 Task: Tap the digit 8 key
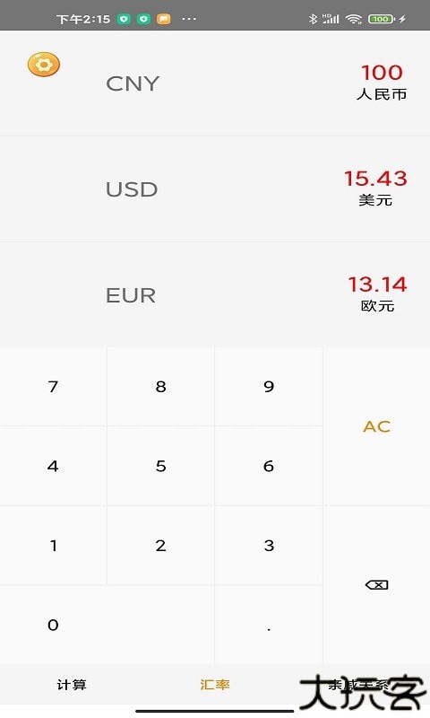click(x=161, y=387)
